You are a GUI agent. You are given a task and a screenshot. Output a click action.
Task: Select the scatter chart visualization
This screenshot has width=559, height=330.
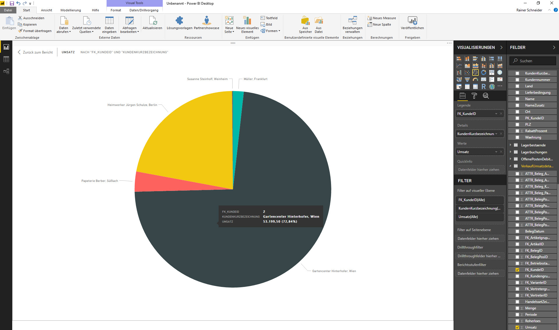tap(467, 72)
